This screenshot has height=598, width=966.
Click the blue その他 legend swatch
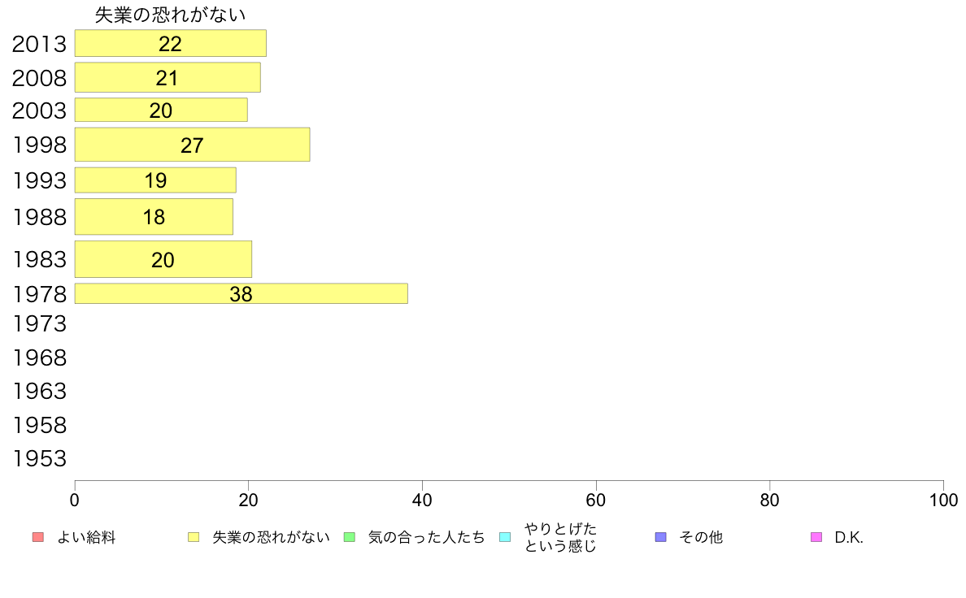click(661, 537)
